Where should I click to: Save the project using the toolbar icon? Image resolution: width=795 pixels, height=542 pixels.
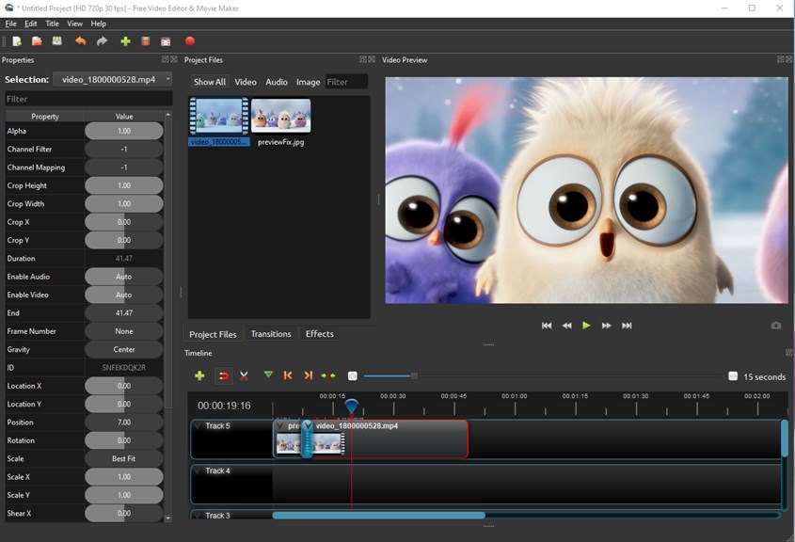[57, 41]
